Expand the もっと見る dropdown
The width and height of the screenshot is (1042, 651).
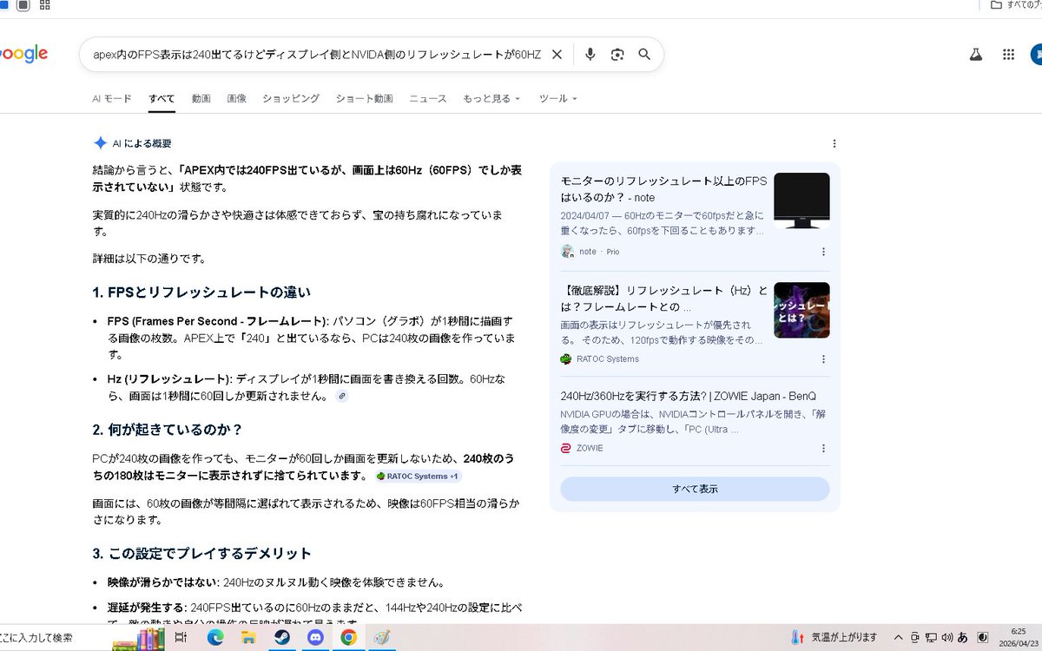pos(491,99)
